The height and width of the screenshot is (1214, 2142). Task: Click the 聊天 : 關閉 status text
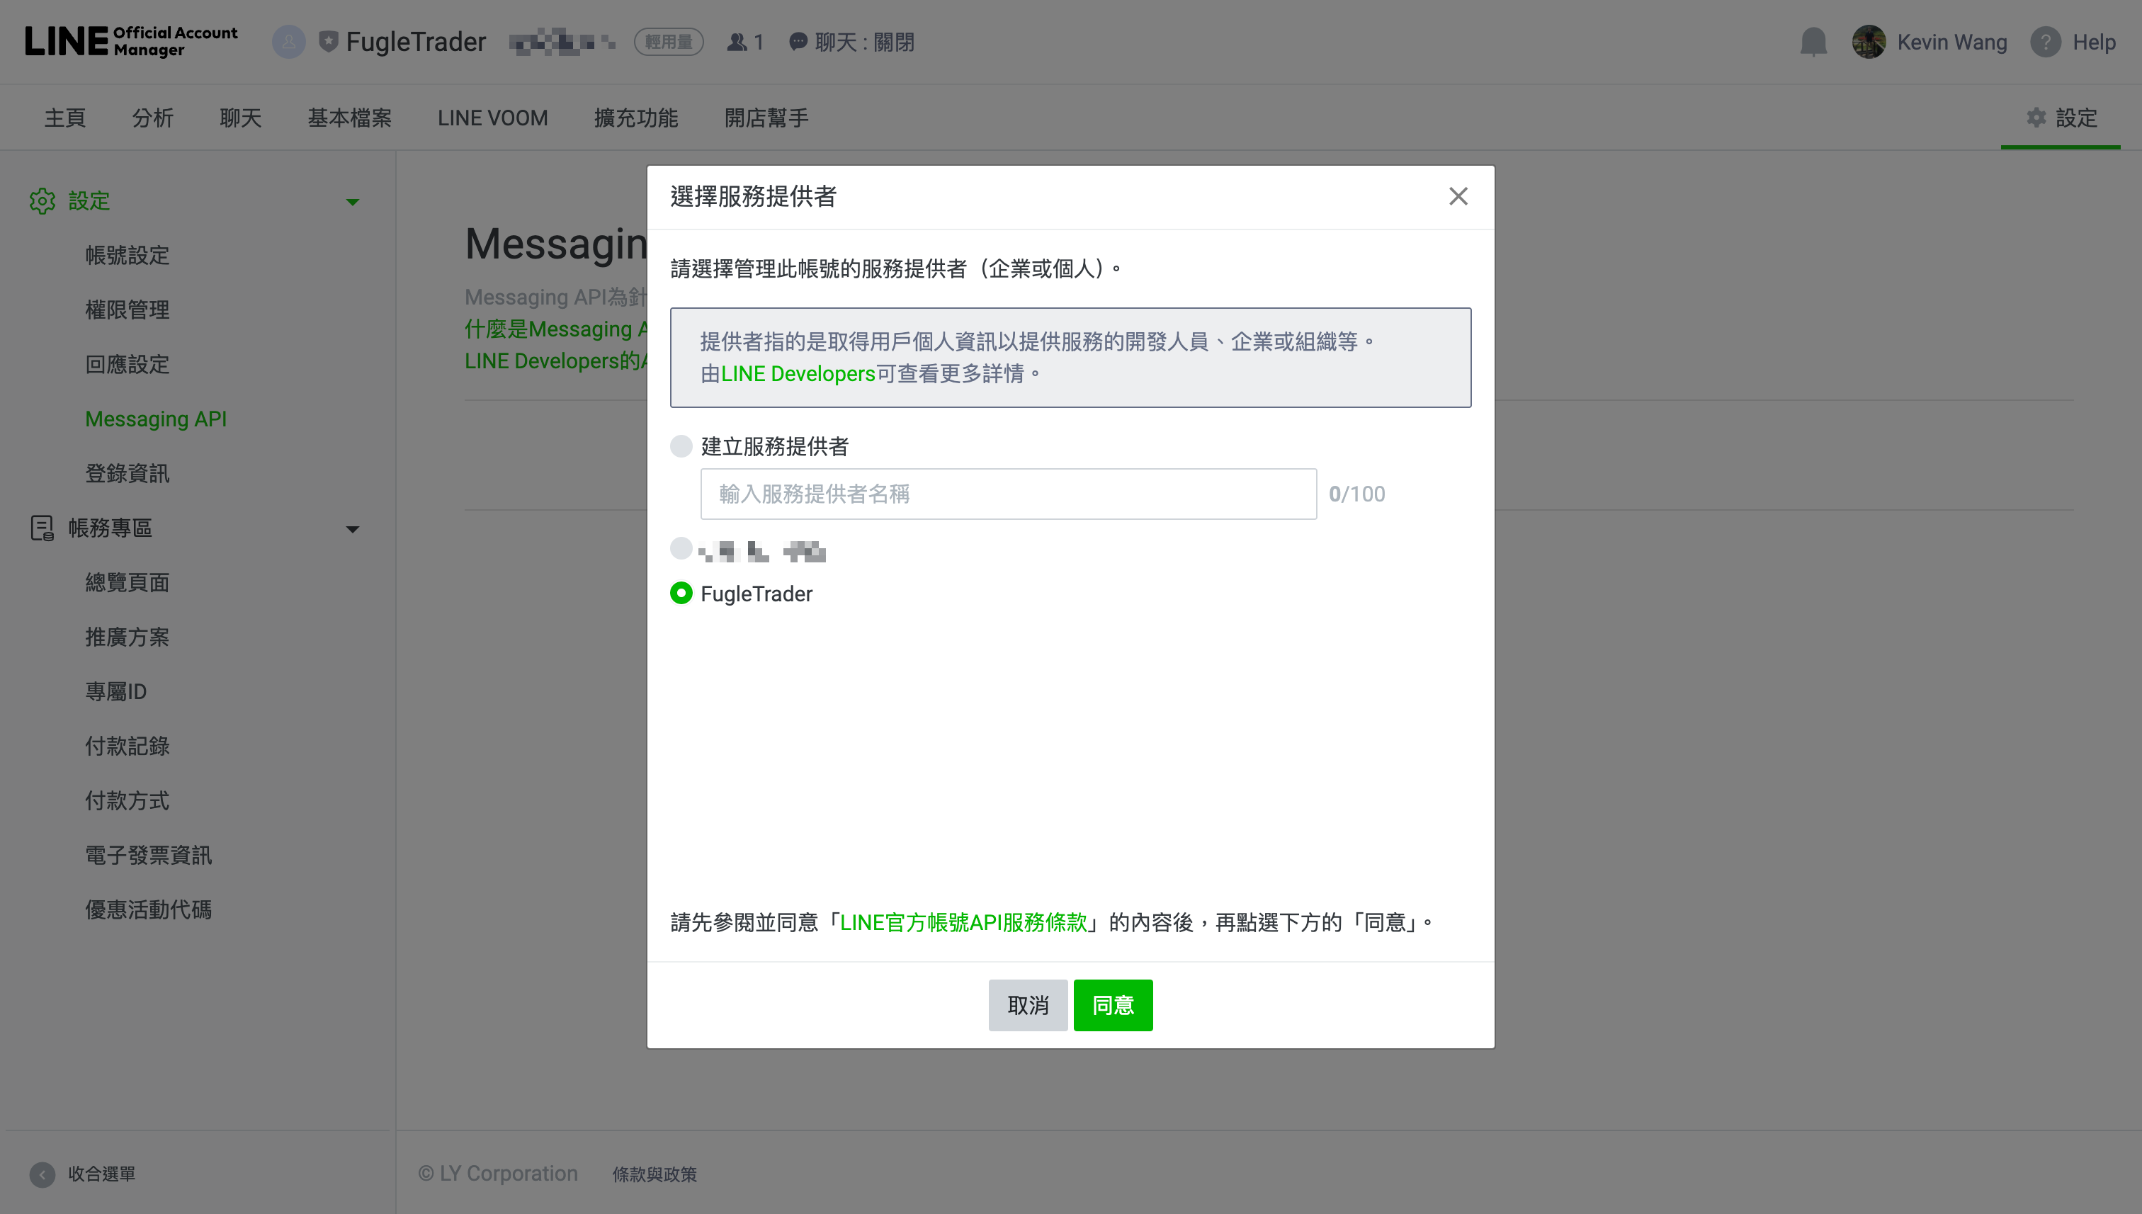point(865,42)
